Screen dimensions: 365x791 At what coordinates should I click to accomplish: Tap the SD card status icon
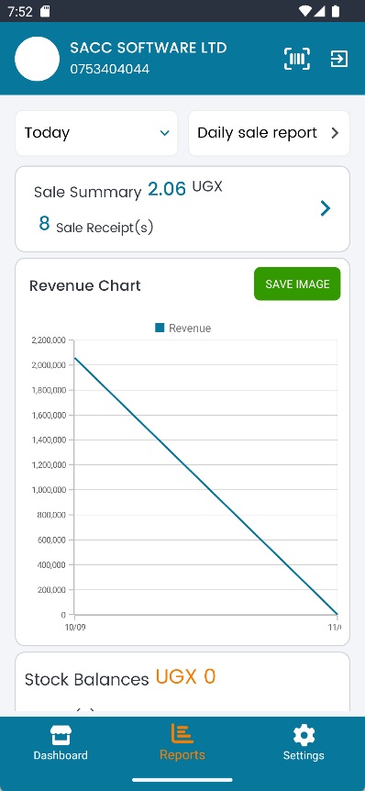tap(45, 11)
